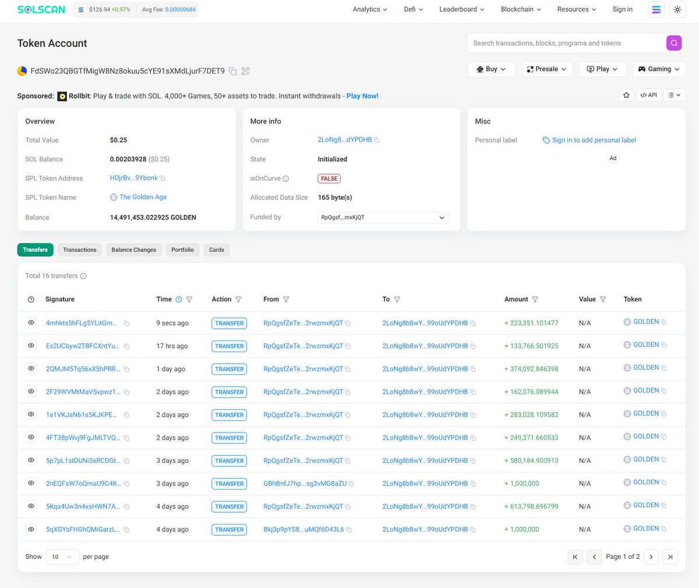Filter the To column
The image size is (699, 588).
397,299
